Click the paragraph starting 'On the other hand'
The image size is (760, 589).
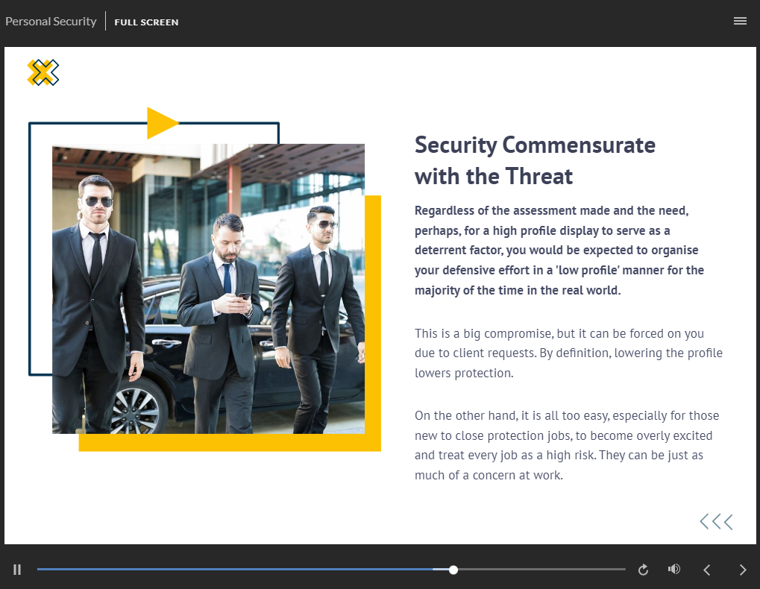564,444
